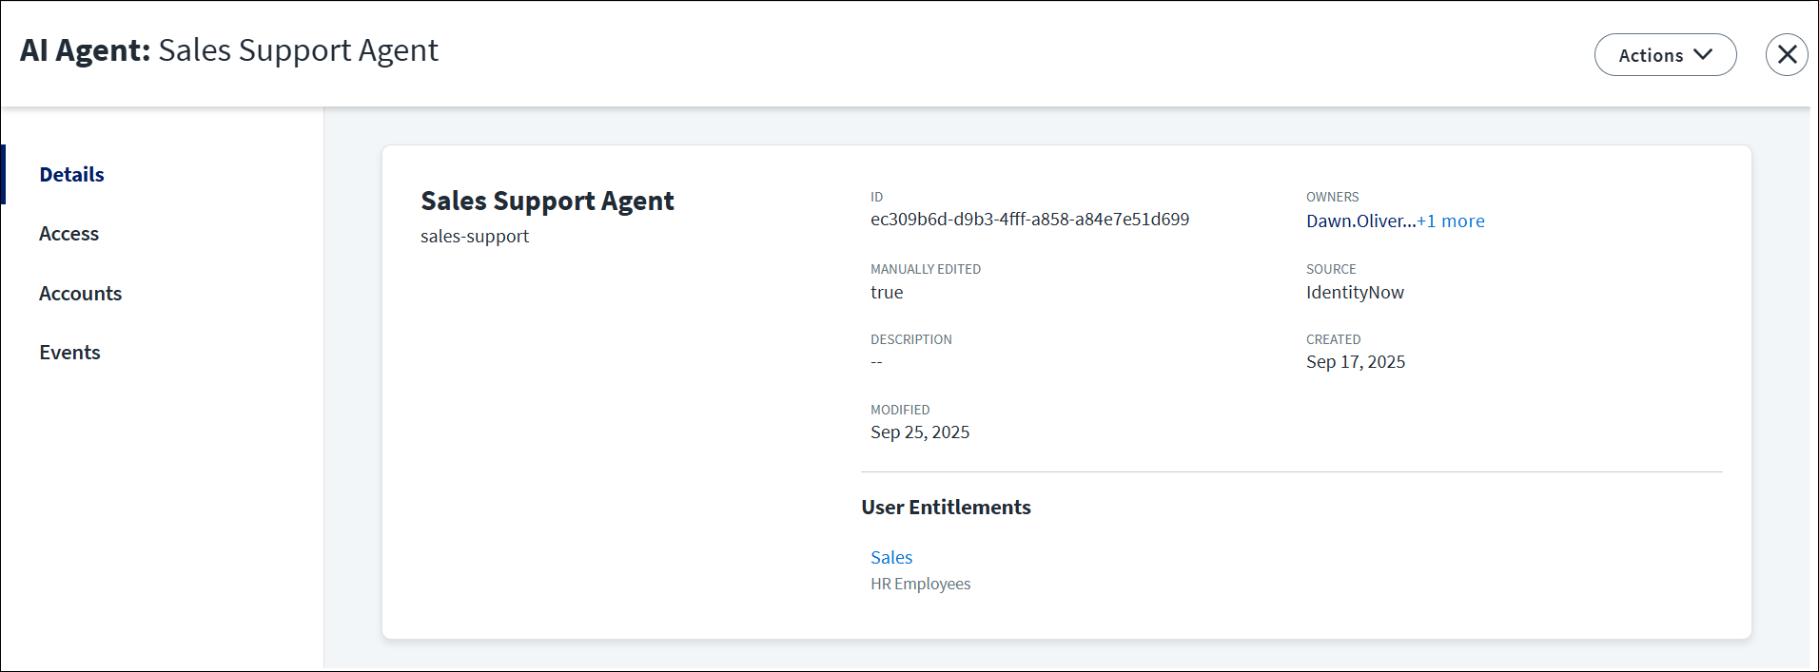The height and width of the screenshot is (672, 1819).
Task: Click the IdentityNow source value
Action: click(1355, 293)
